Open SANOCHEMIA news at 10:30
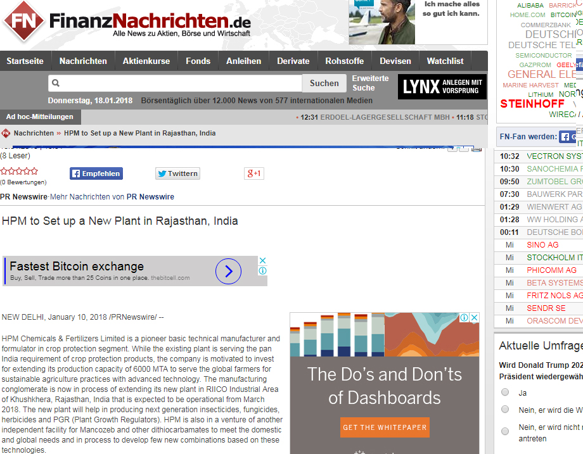The height and width of the screenshot is (454, 583). pos(554,168)
